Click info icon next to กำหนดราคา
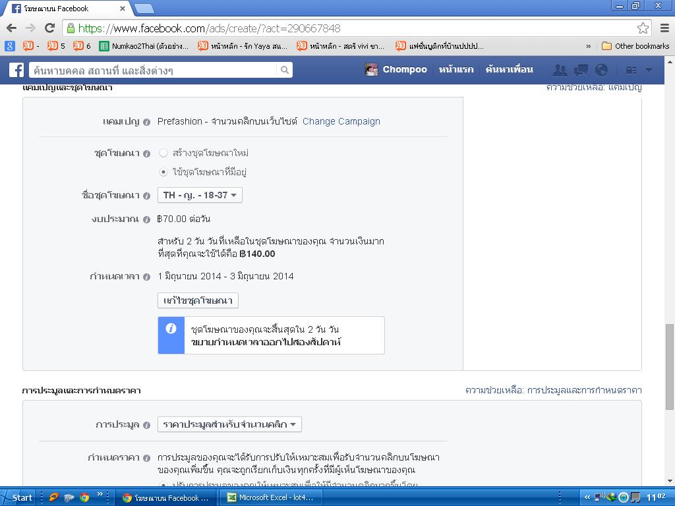The height and width of the screenshot is (506, 675). pos(146,459)
